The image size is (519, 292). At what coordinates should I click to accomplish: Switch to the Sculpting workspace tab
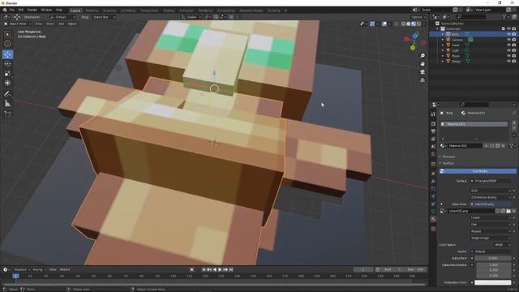click(109, 11)
